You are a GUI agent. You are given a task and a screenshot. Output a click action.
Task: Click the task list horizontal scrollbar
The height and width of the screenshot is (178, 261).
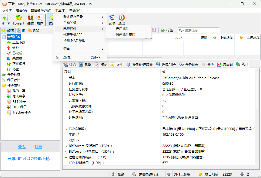coord(135,57)
